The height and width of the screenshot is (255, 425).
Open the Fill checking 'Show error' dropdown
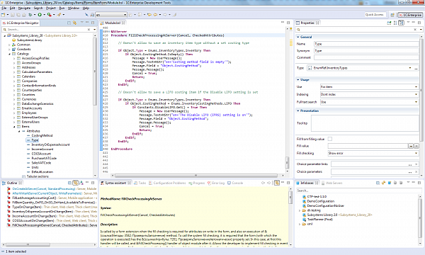[x=416, y=154]
